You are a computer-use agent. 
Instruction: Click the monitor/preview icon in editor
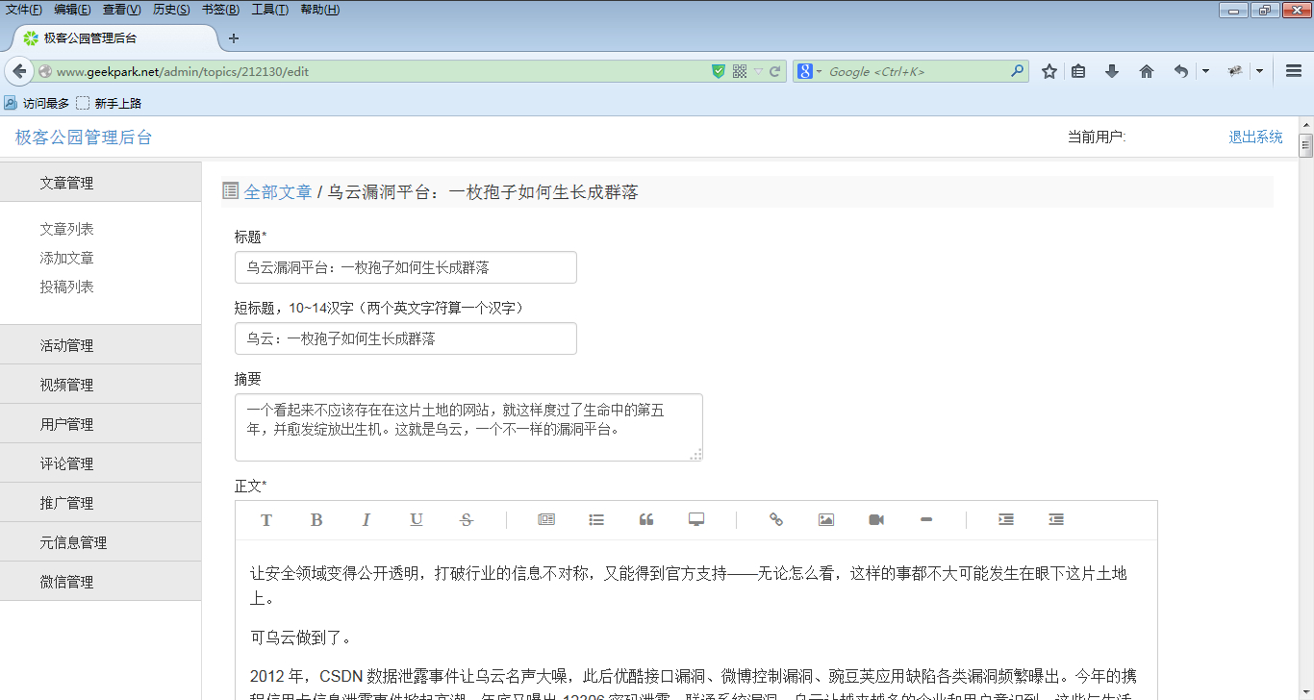click(x=696, y=519)
